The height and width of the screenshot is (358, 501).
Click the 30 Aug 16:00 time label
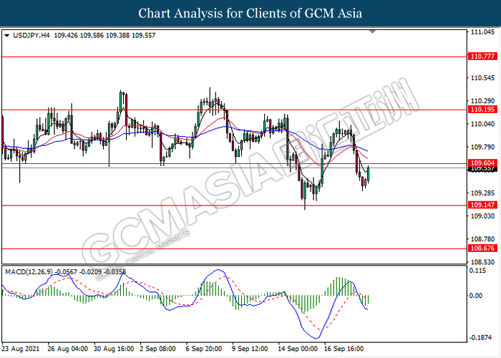click(114, 349)
